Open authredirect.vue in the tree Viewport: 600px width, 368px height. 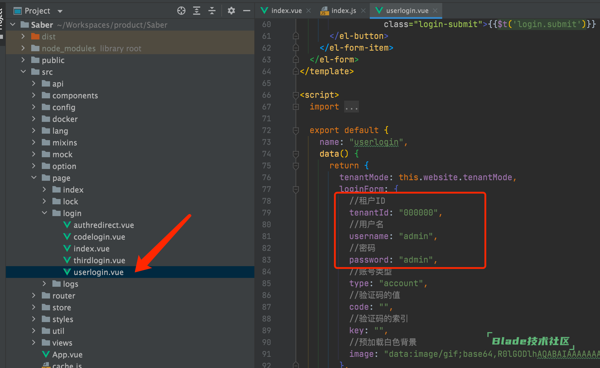pyautogui.click(x=104, y=225)
